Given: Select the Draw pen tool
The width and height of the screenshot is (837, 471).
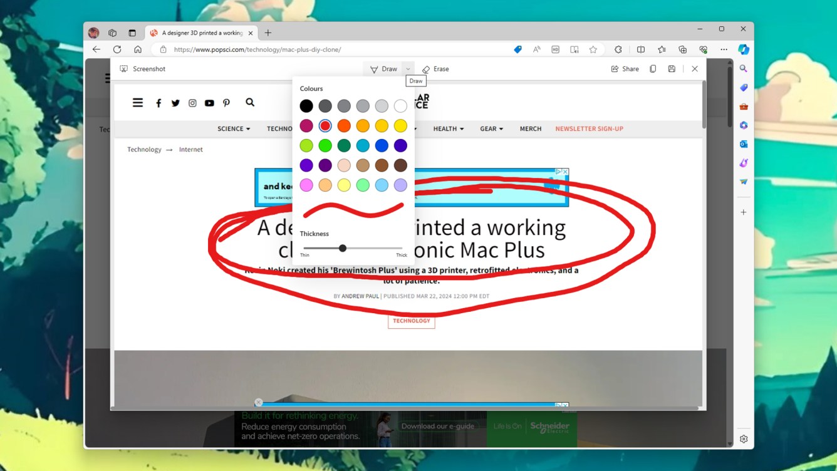Looking at the screenshot, I should [383, 69].
